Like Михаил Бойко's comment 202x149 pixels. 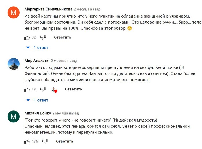(x=27, y=142)
